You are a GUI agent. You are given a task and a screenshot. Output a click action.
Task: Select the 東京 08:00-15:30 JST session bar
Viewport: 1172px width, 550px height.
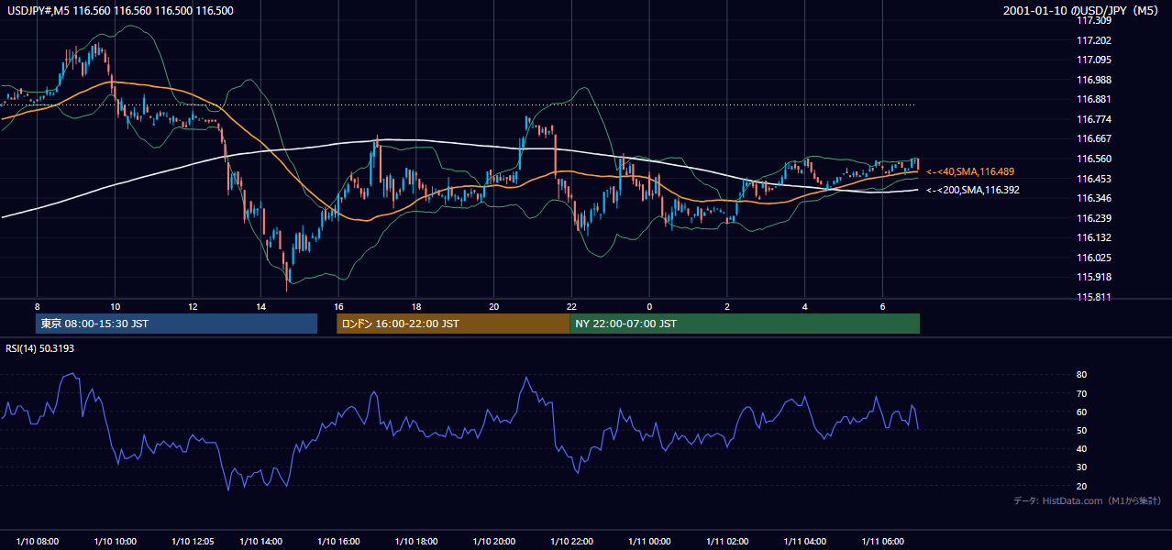pos(176,324)
